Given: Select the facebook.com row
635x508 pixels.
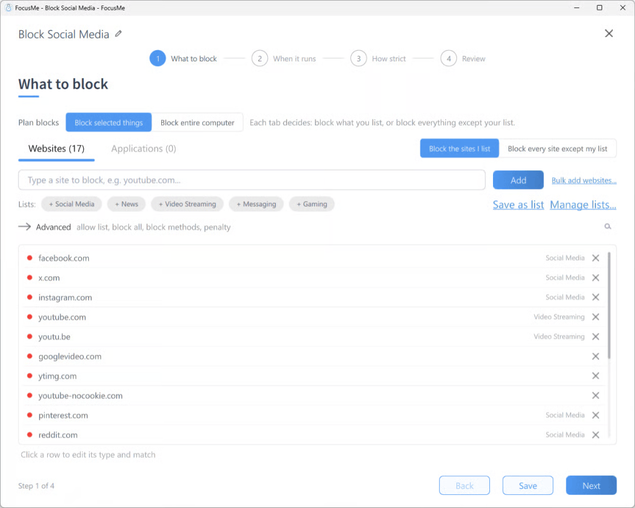Looking at the screenshot, I should (313, 258).
